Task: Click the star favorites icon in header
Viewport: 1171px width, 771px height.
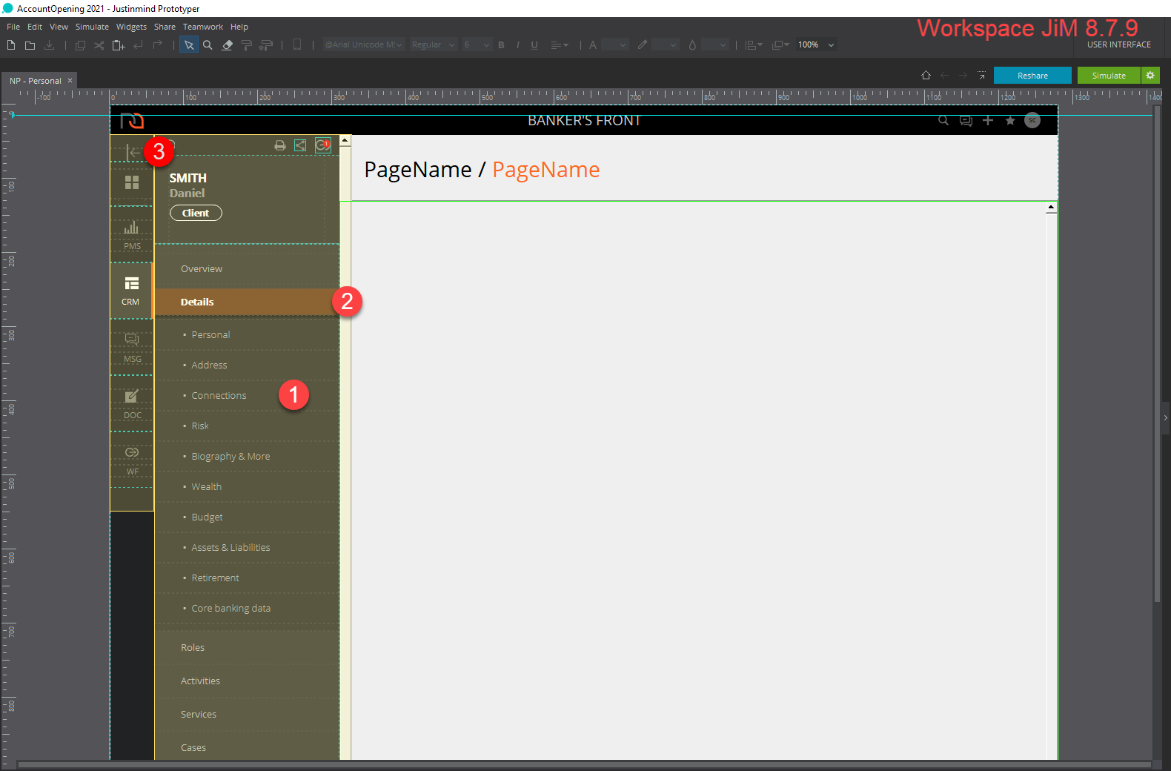Action: pos(1010,120)
